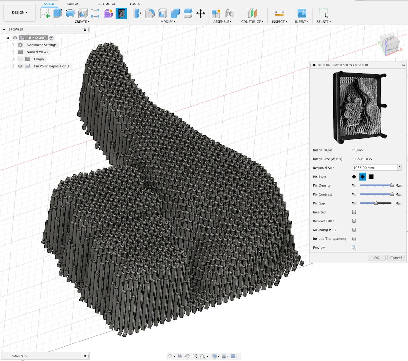The image size is (408, 361).
Task: Select the Create Sketch tool icon
Action: pos(45,13)
